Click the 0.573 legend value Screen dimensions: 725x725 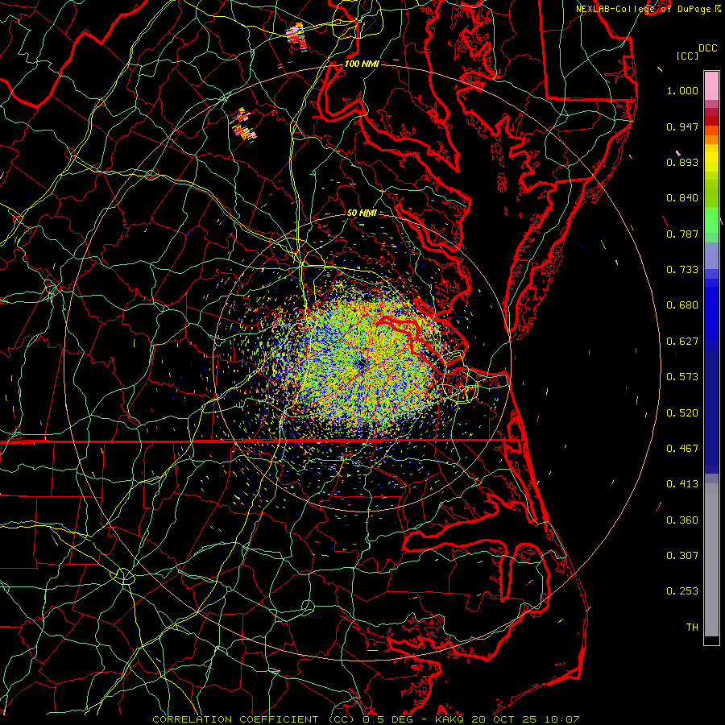pyautogui.click(x=682, y=377)
